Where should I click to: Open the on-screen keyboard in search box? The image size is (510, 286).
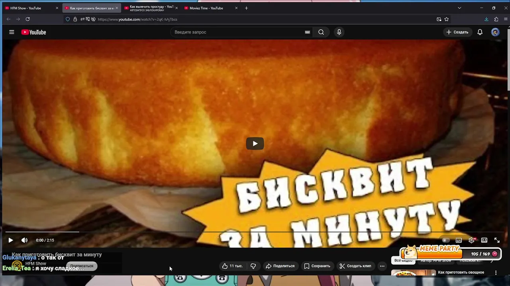(x=307, y=32)
